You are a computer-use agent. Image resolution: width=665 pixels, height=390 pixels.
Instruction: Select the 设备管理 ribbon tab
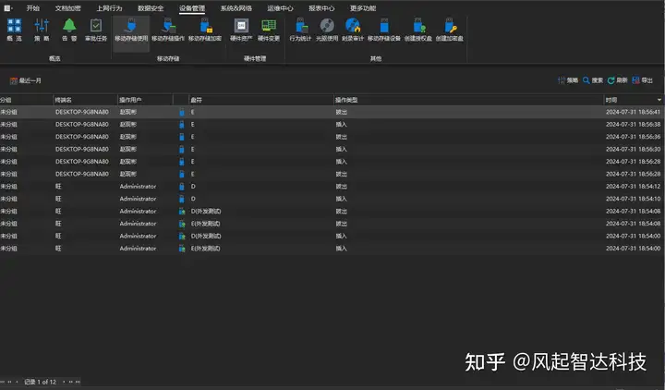click(x=192, y=8)
